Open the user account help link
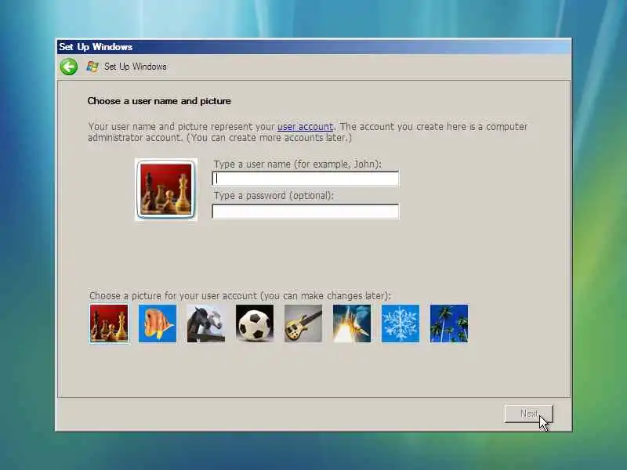This screenshot has height=470, width=627. 305,127
